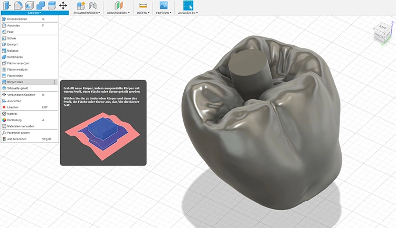Select the Shell tool icon in toolbar
The width and height of the screenshot is (396, 228).
coord(29,5)
